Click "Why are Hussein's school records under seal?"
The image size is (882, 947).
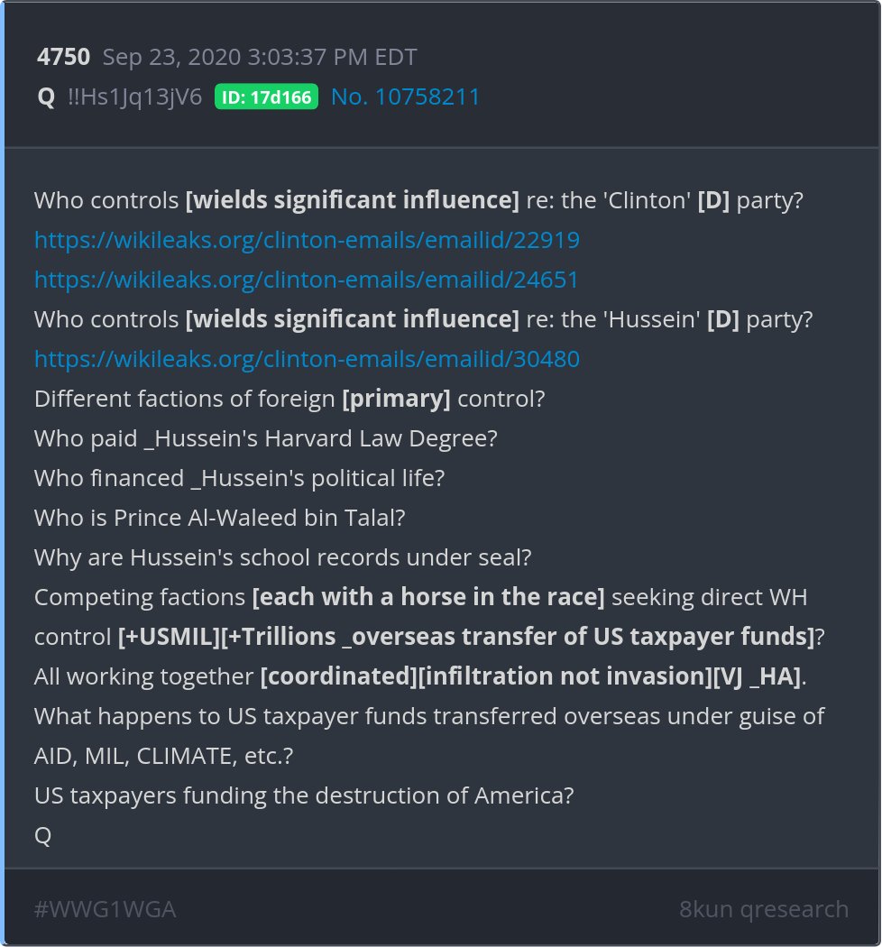[x=282, y=557]
